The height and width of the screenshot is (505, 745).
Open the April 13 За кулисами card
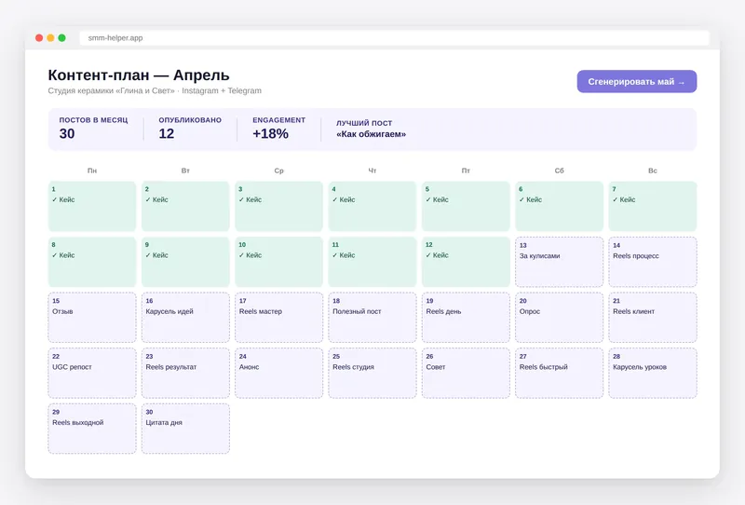560,262
